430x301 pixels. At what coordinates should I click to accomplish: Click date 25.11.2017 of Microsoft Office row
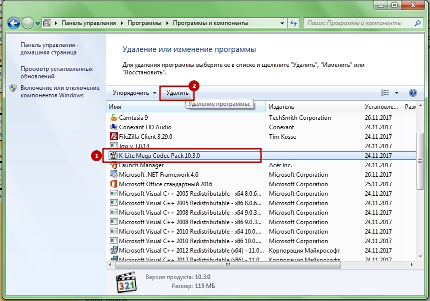pyautogui.click(x=378, y=184)
